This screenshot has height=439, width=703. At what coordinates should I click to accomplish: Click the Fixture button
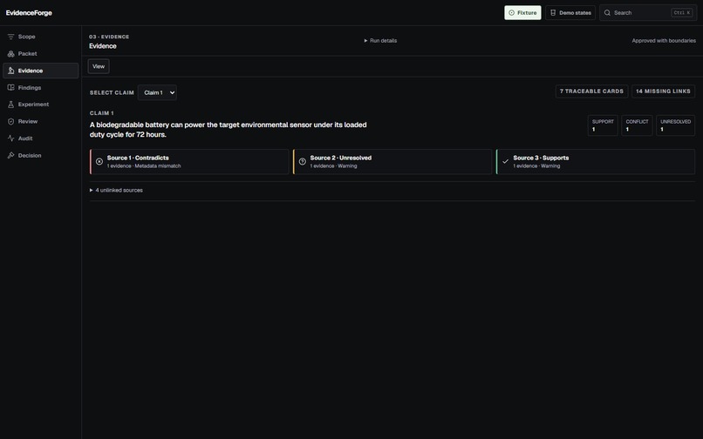522,13
